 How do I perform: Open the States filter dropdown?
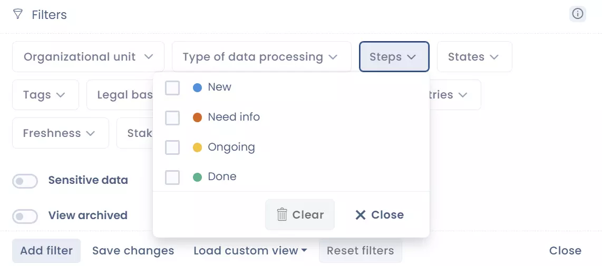coord(474,57)
